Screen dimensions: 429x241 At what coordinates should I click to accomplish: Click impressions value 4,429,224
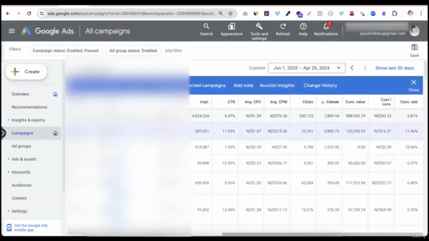point(200,116)
